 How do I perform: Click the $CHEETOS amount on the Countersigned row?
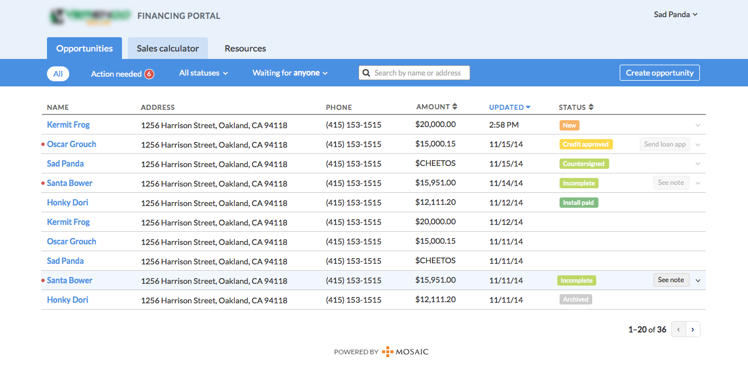(x=435, y=163)
